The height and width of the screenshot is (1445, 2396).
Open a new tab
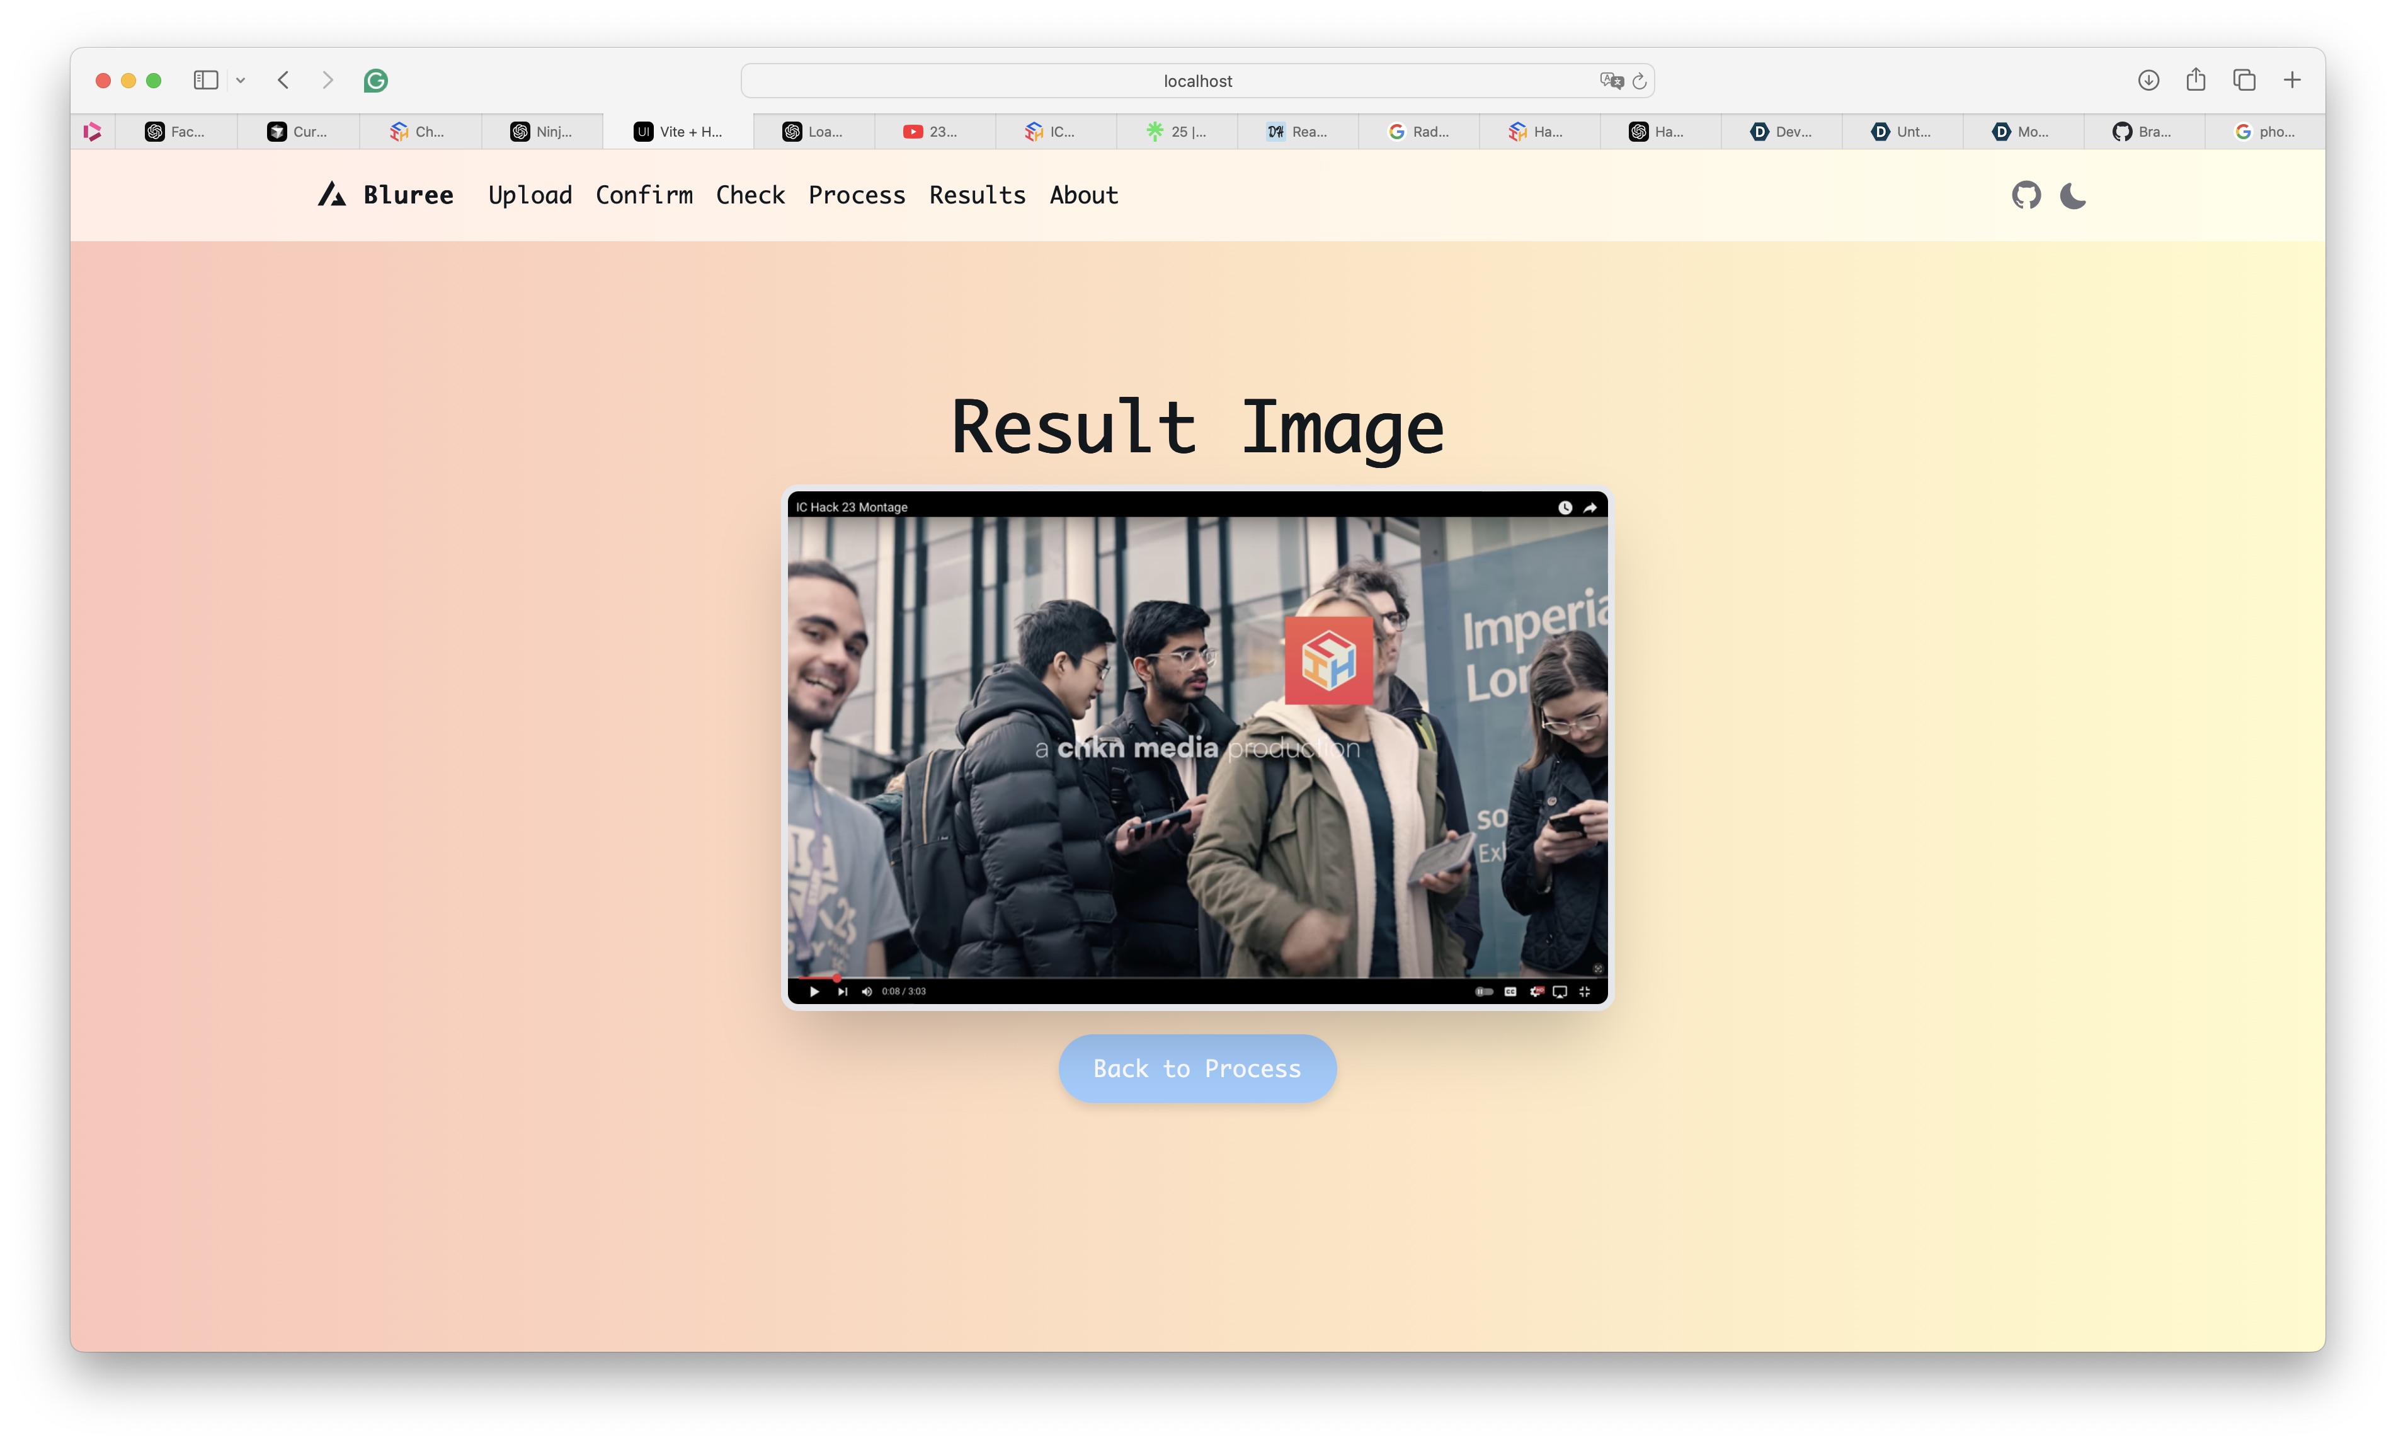tap(2292, 81)
